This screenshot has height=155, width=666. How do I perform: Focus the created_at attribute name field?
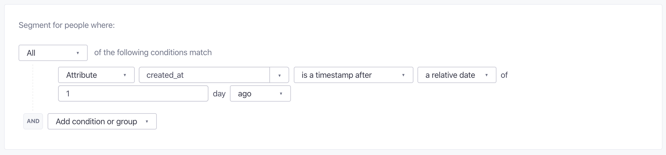pyautogui.click(x=204, y=75)
